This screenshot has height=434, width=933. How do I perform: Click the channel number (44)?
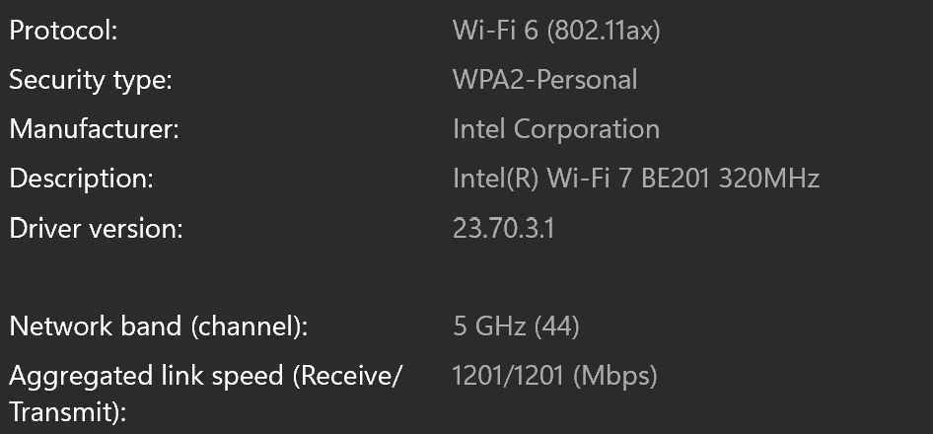(x=556, y=326)
